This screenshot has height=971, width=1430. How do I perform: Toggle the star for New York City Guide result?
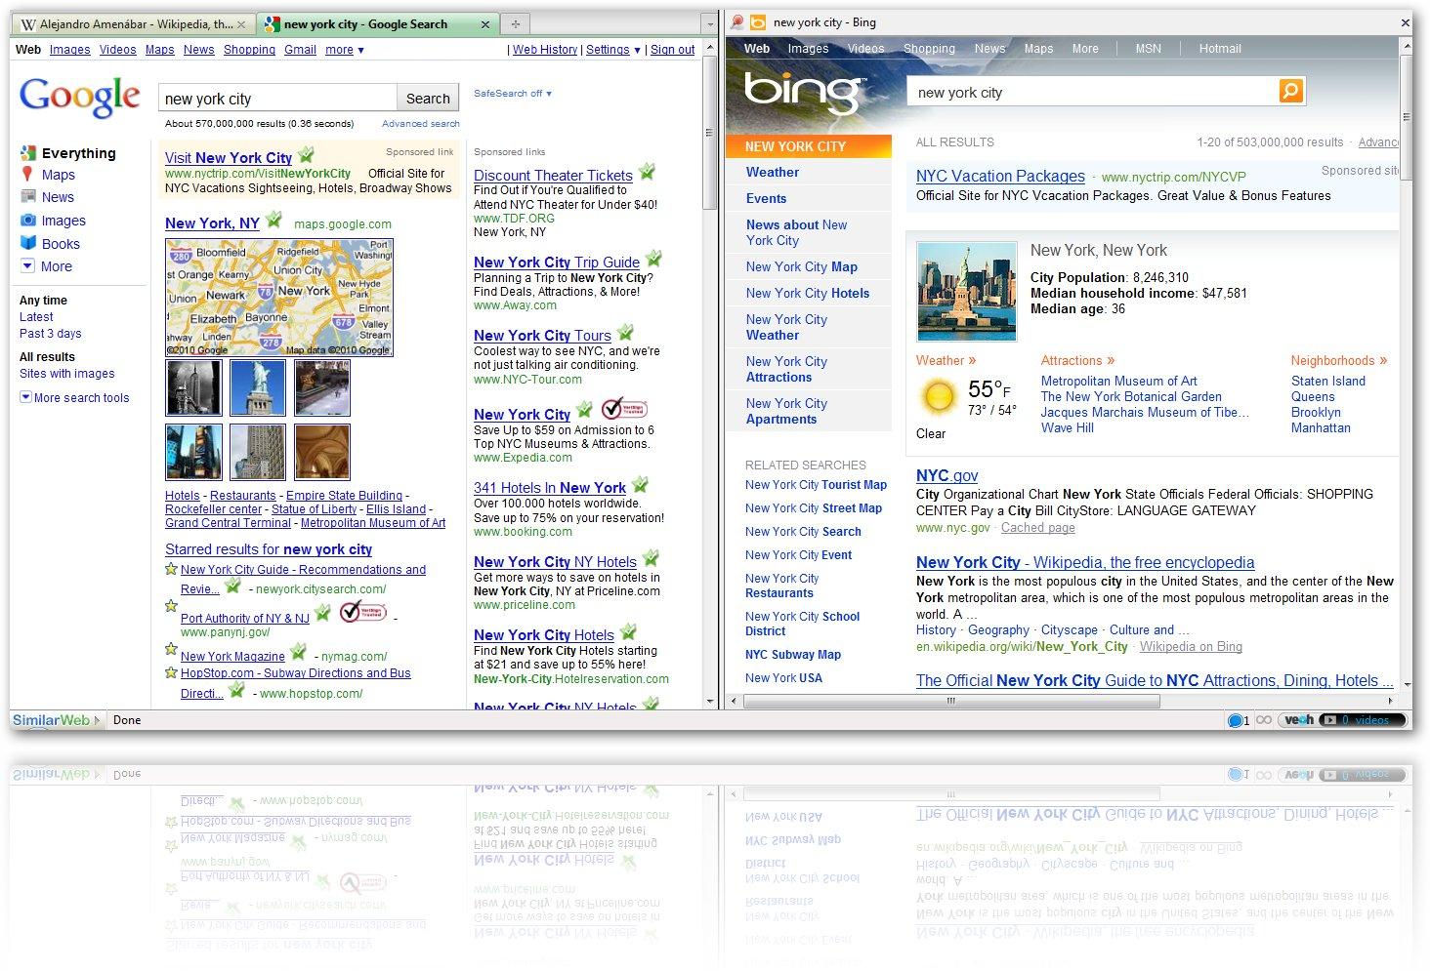click(171, 569)
